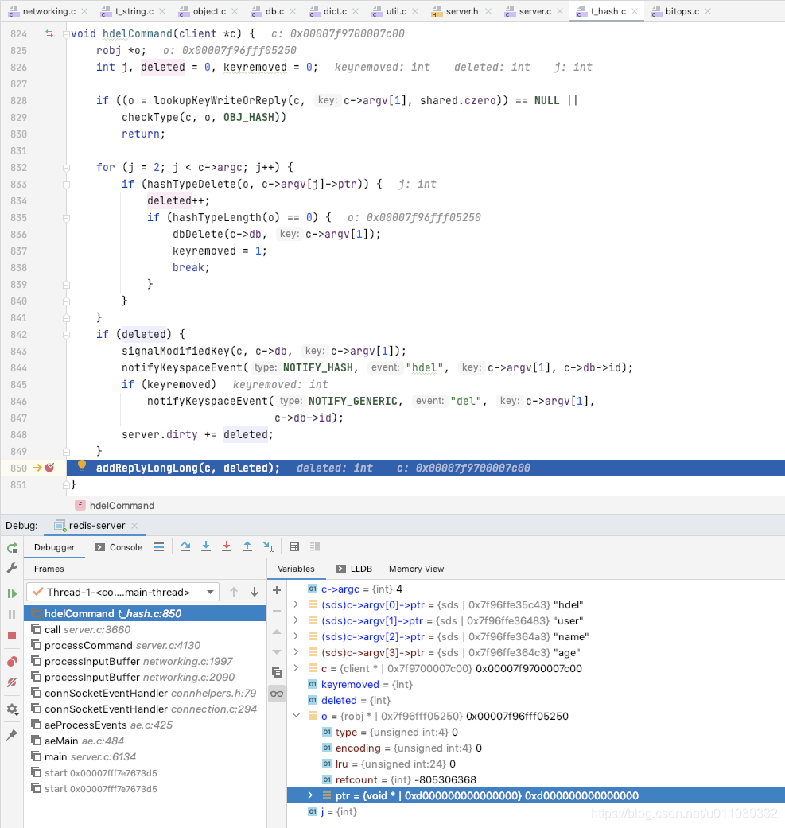Image resolution: width=785 pixels, height=828 pixels.
Task: Move watch up
Action: 277,632
